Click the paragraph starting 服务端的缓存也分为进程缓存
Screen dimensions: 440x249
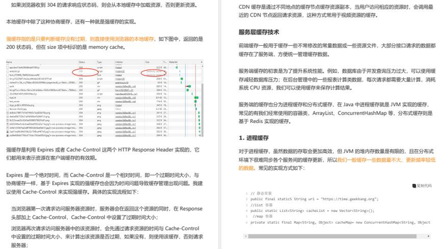[x=335, y=113]
